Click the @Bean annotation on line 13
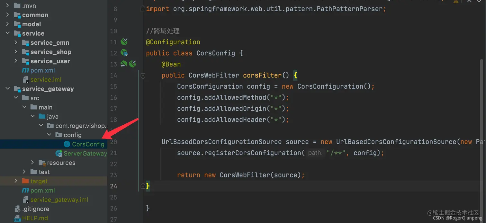Viewport: 486px width, 223px height. (171, 64)
